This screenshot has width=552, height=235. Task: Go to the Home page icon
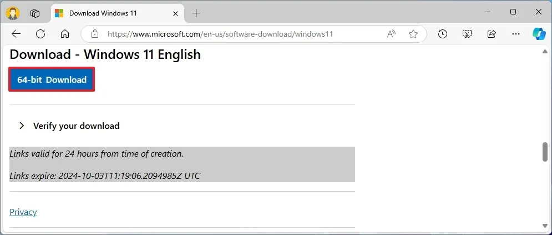(x=65, y=34)
